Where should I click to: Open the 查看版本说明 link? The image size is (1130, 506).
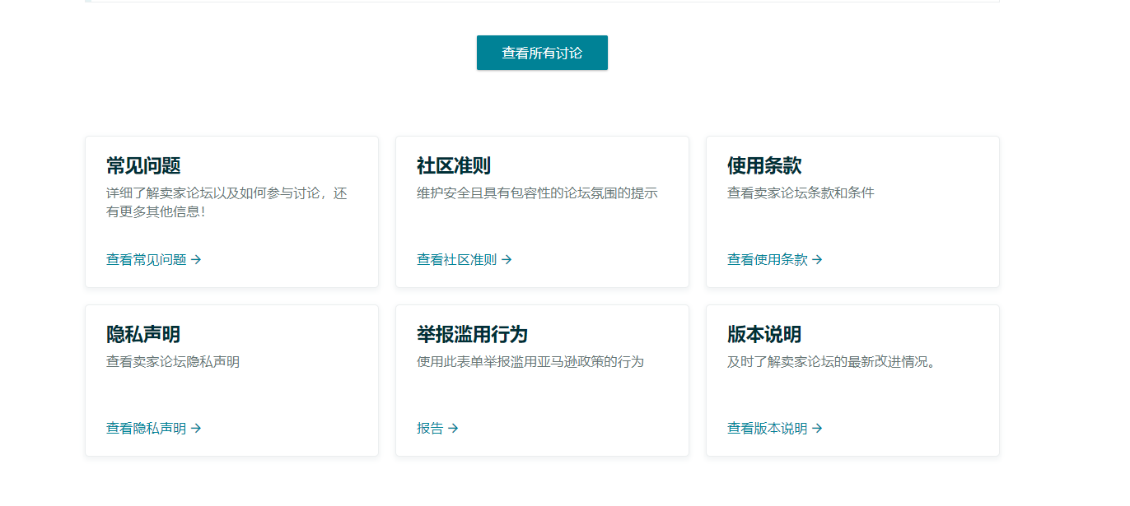[x=775, y=428]
